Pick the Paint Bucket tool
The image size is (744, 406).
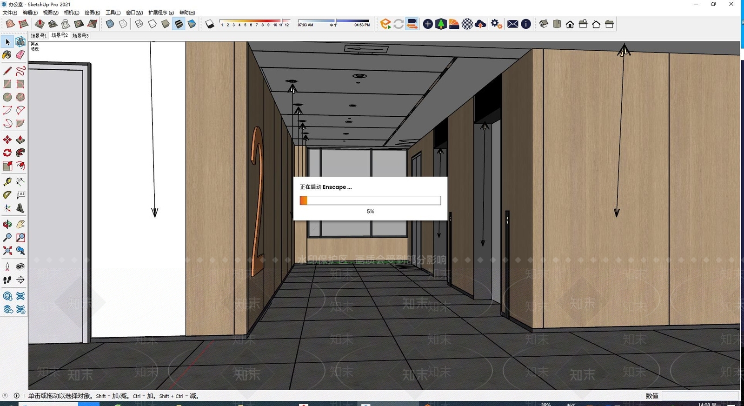tap(7, 55)
